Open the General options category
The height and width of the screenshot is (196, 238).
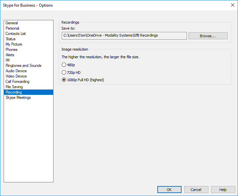(x=12, y=23)
